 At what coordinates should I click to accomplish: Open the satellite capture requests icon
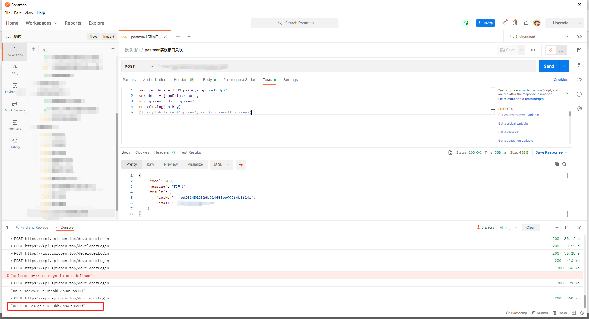(504, 23)
